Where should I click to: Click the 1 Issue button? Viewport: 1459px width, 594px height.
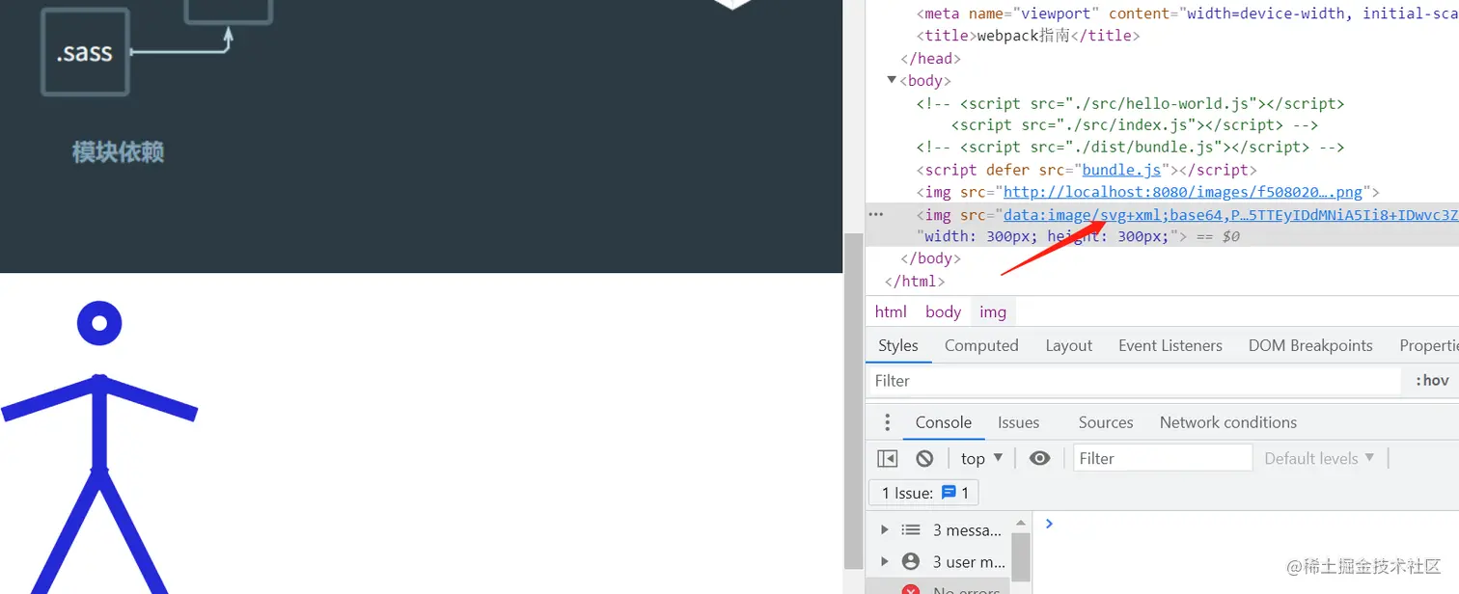click(924, 493)
